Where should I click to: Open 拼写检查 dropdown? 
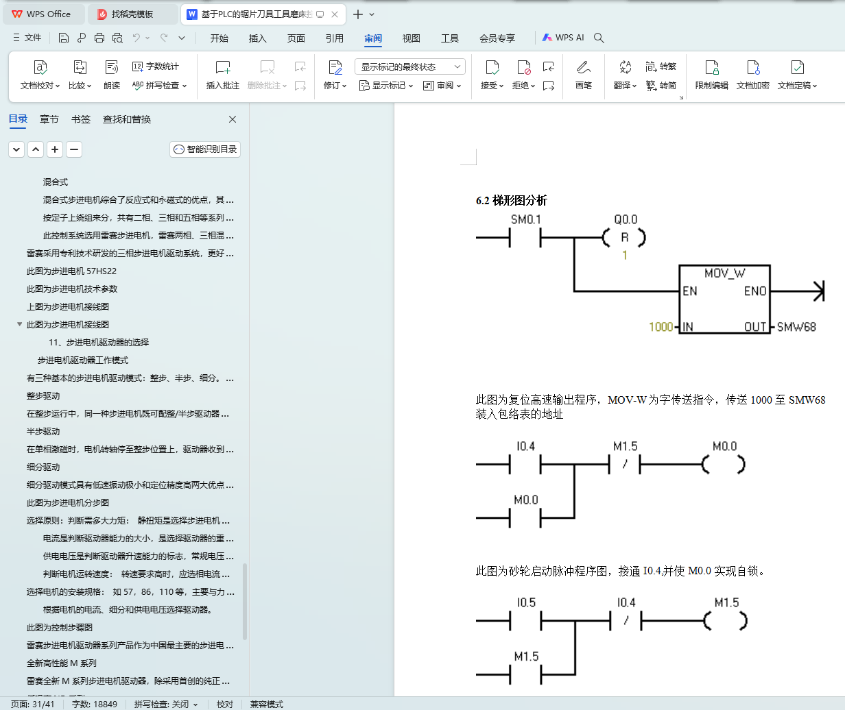click(159, 86)
